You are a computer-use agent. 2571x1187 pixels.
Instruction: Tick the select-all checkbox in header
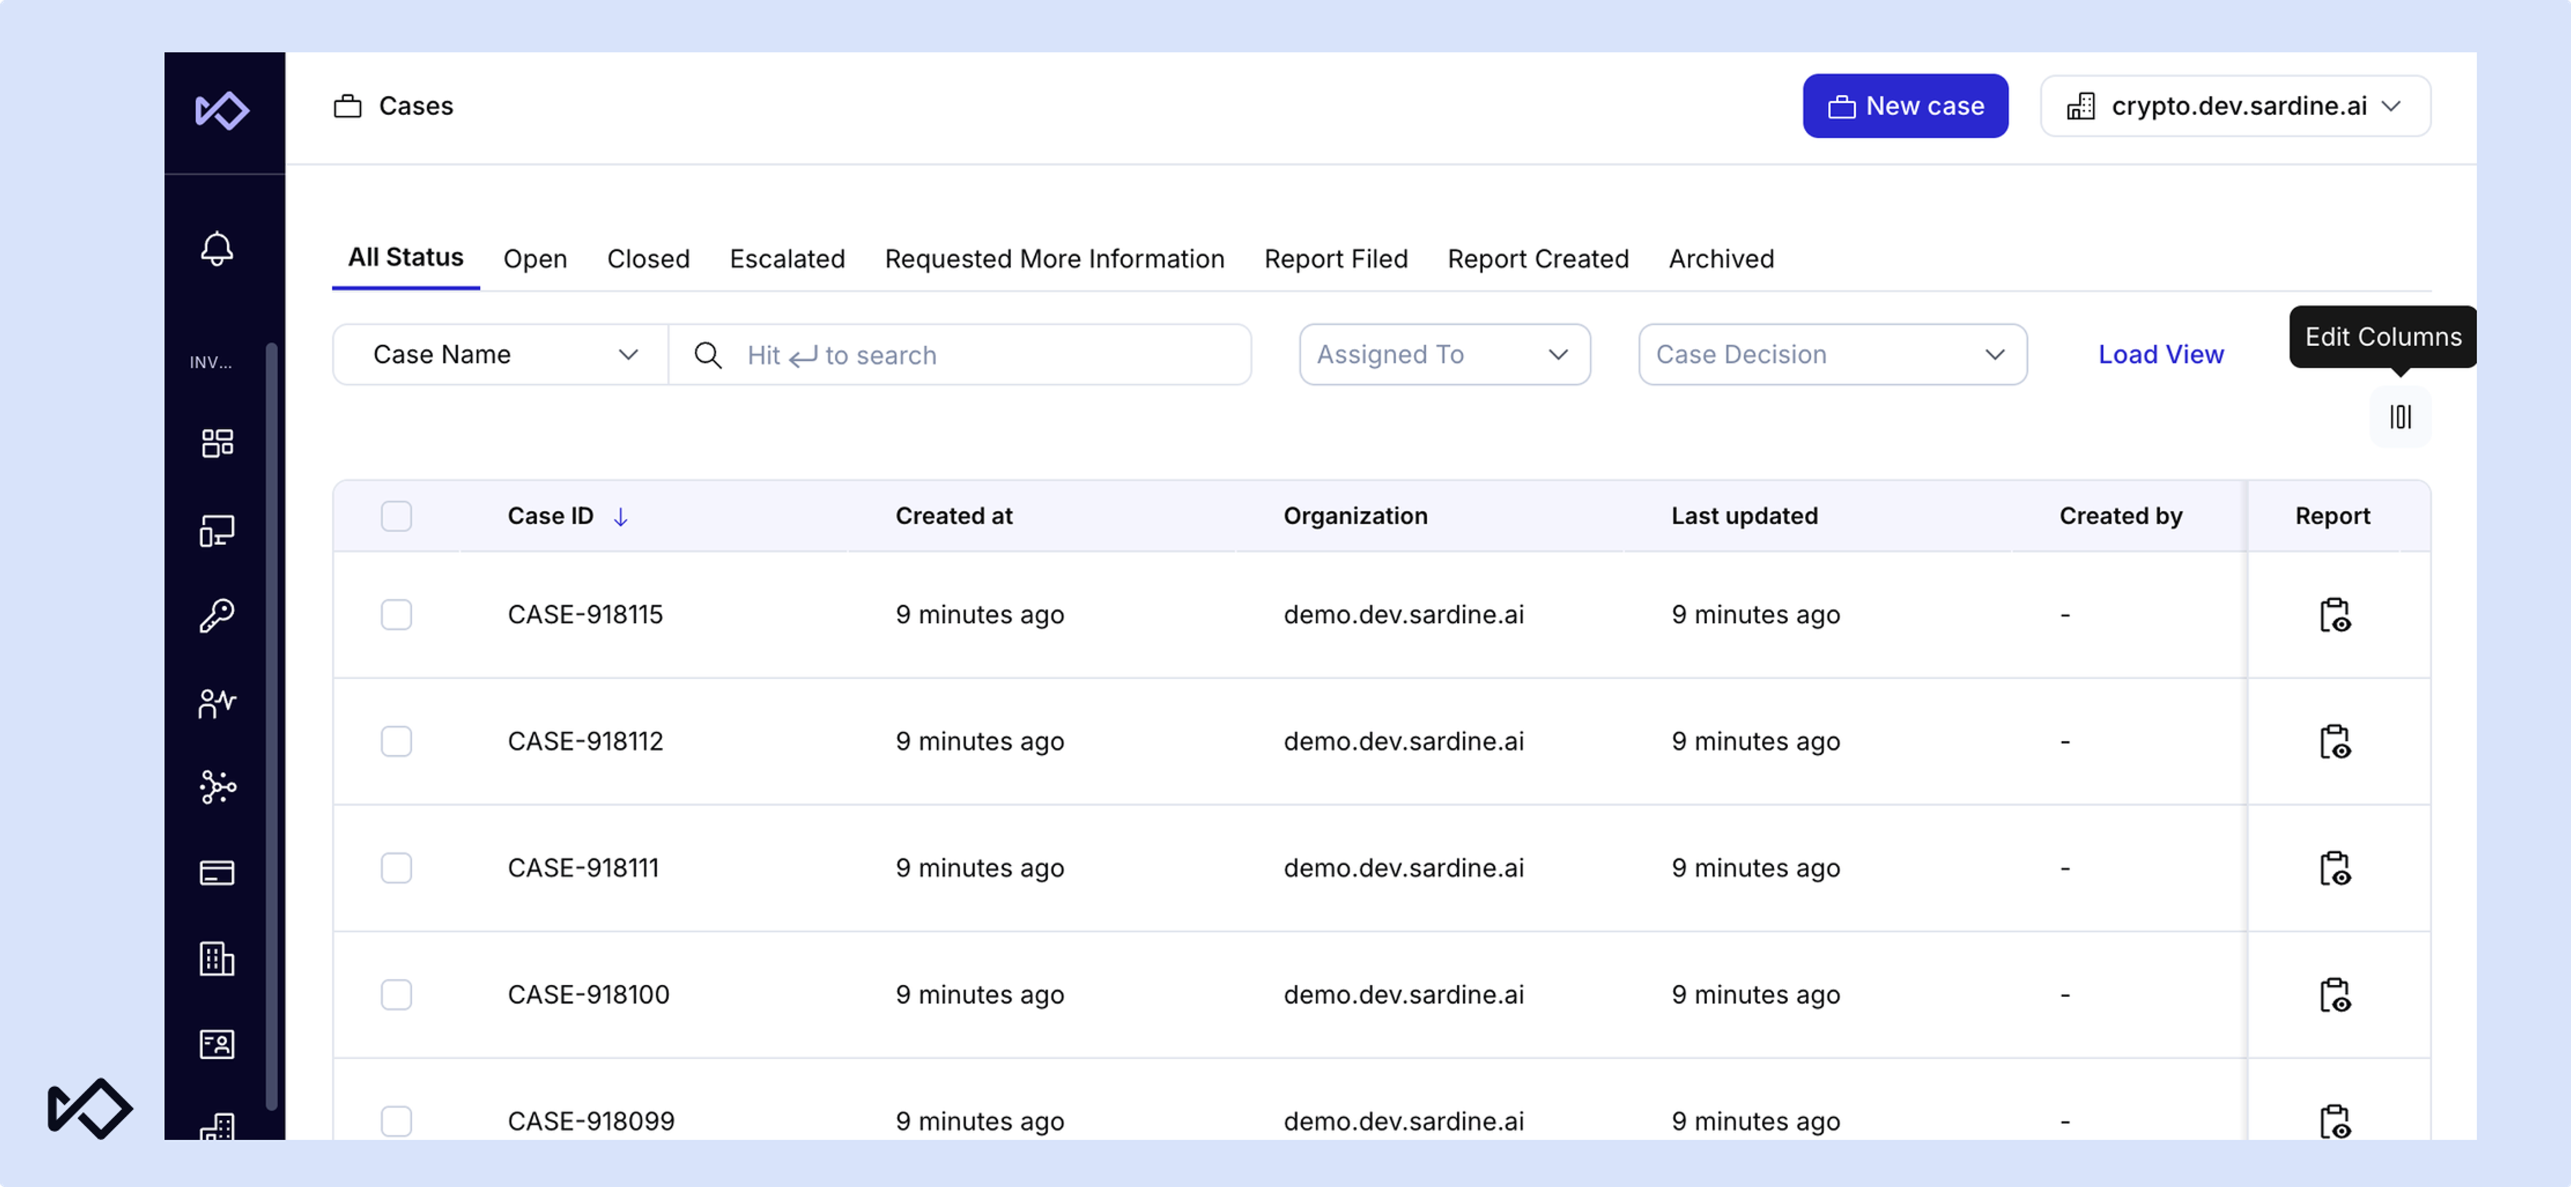pos(396,516)
